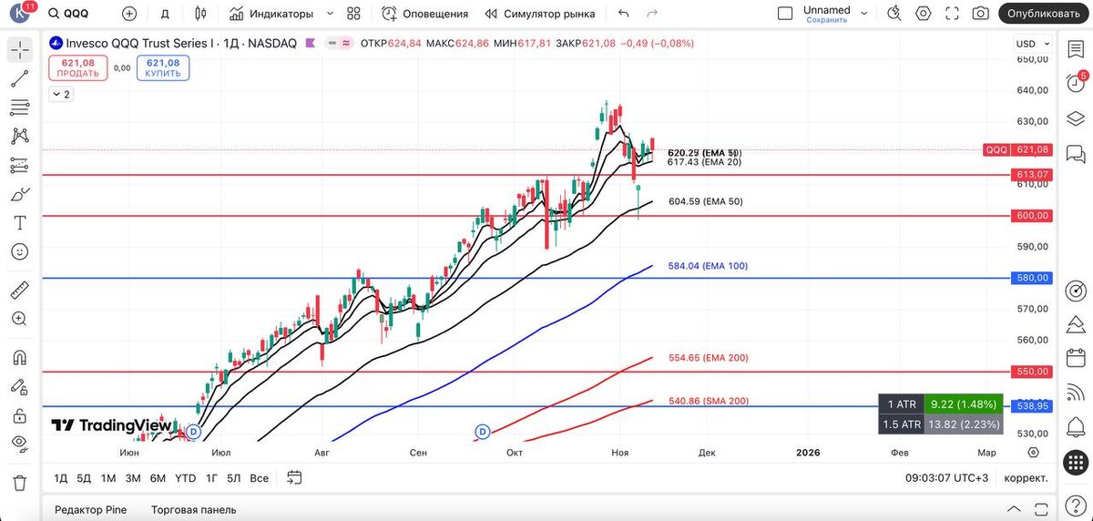The height and width of the screenshot is (521, 1093).
Task: Select the forecasting and measurement tool
Action: [19, 166]
